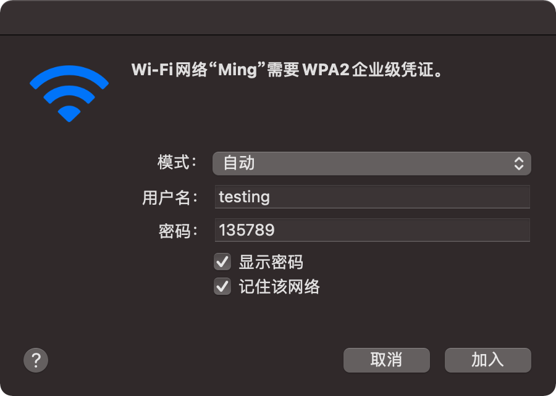Click the blue Wi-Fi signal icon
The image size is (556, 396).
pyautogui.click(x=69, y=93)
